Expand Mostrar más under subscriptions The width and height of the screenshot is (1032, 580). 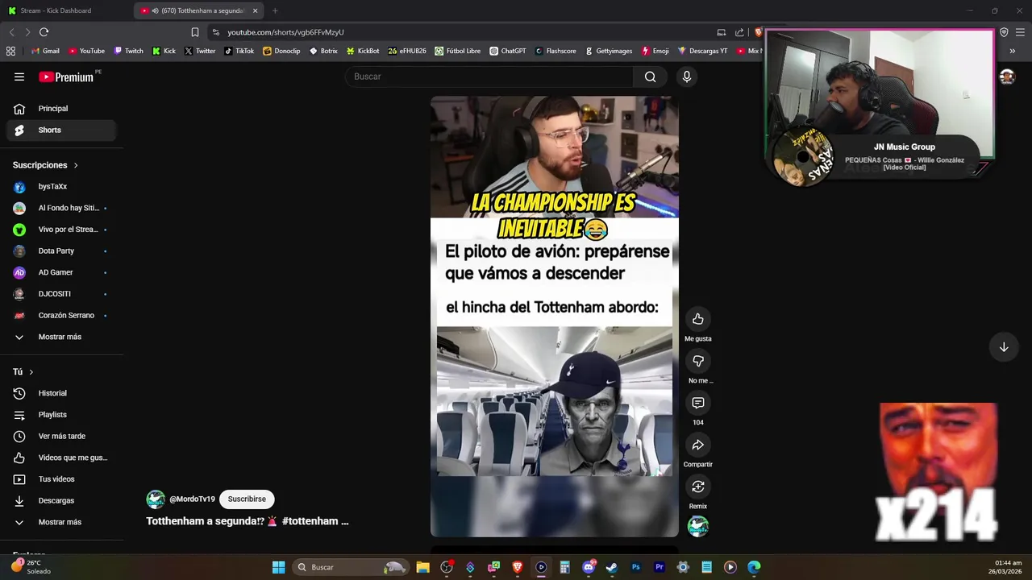(60, 337)
